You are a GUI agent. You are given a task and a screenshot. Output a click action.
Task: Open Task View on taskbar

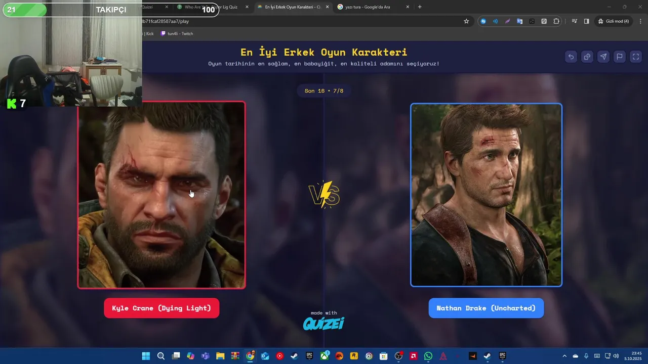coord(176,356)
